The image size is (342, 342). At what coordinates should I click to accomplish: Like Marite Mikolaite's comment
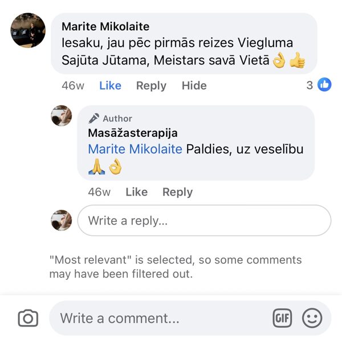click(x=110, y=85)
